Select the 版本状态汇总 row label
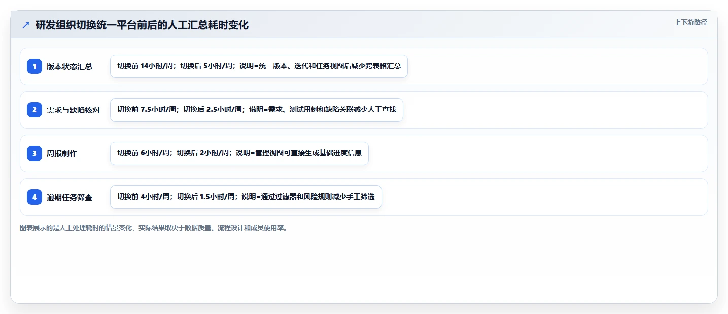The height and width of the screenshot is (314, 728). pyautogui.click(x=70, y=66)
